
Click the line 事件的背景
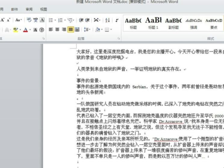[88, 81]
